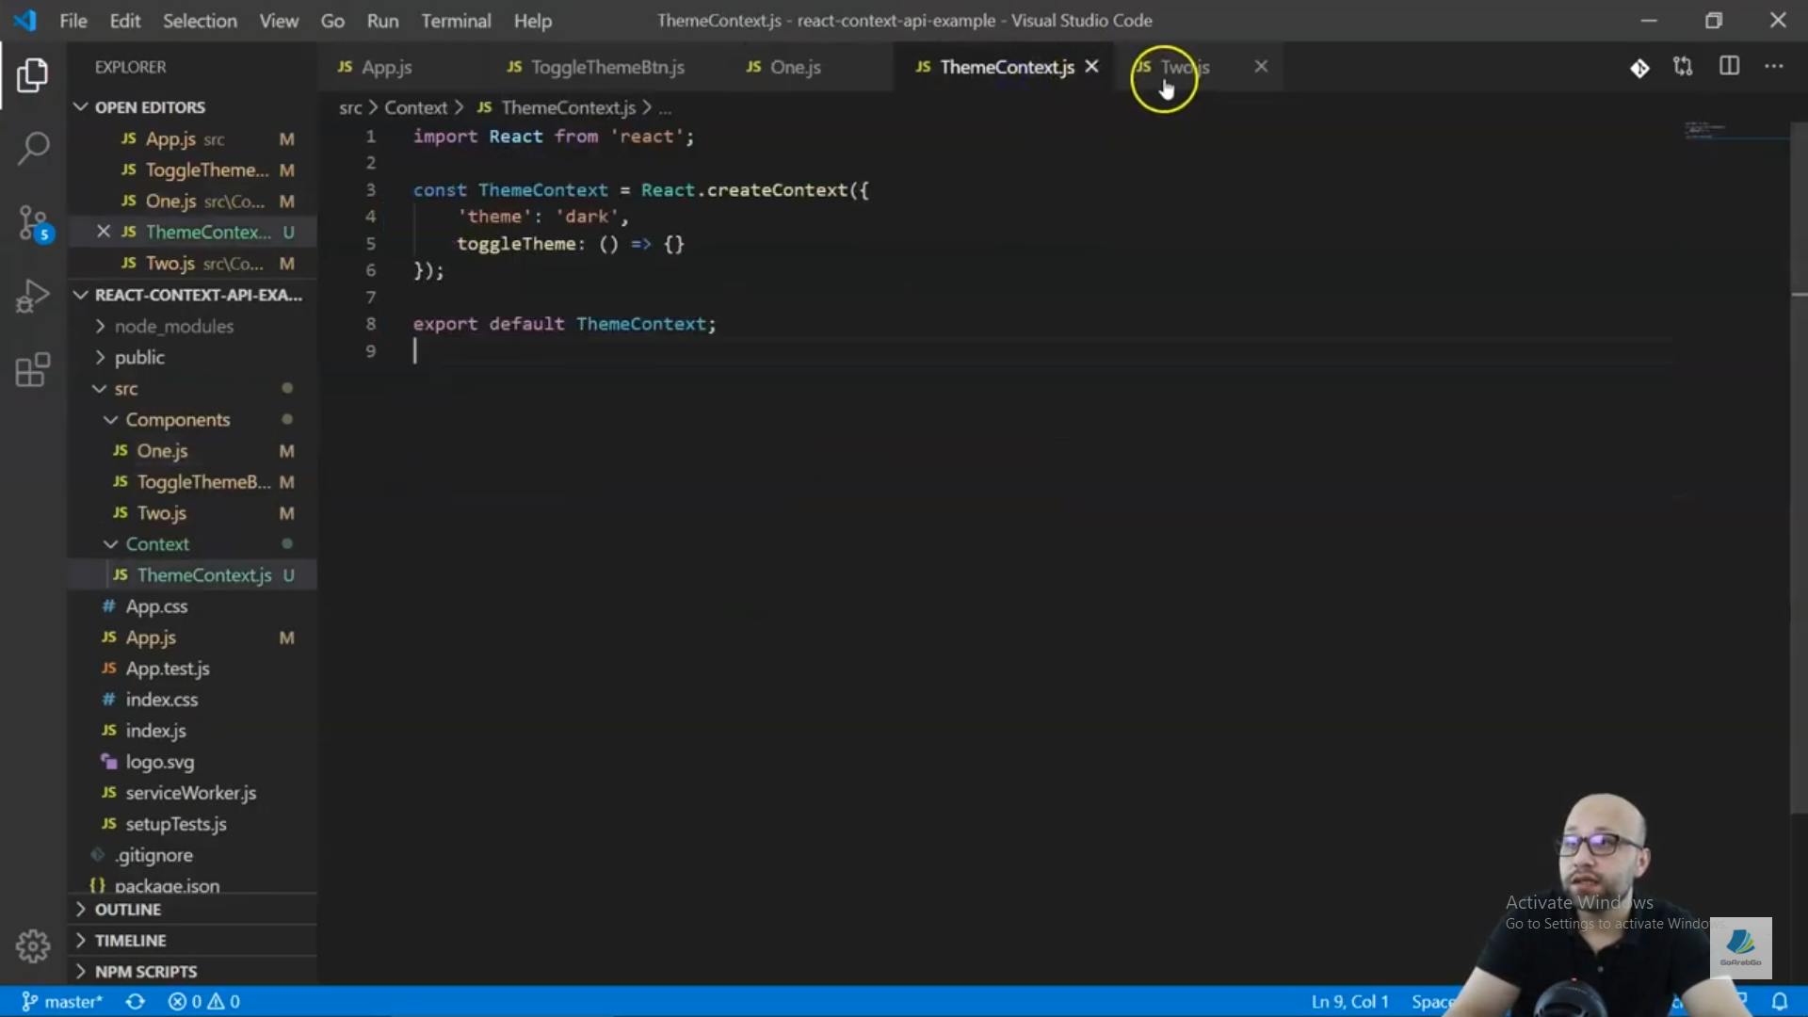The height and width of the screenshot is (1017, 1808).
Task: Expand the Timeline section
Action: pyautogui.click(x=130, y=941)
